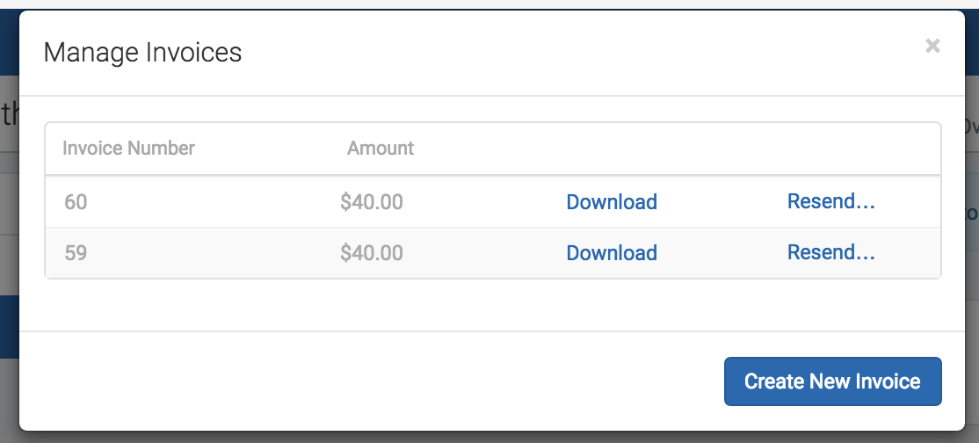
Task: Click the partially hidden text right of dialog
Action: [x=971, y=127]
